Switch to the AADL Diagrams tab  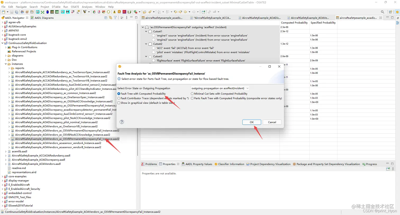point(42,18)
